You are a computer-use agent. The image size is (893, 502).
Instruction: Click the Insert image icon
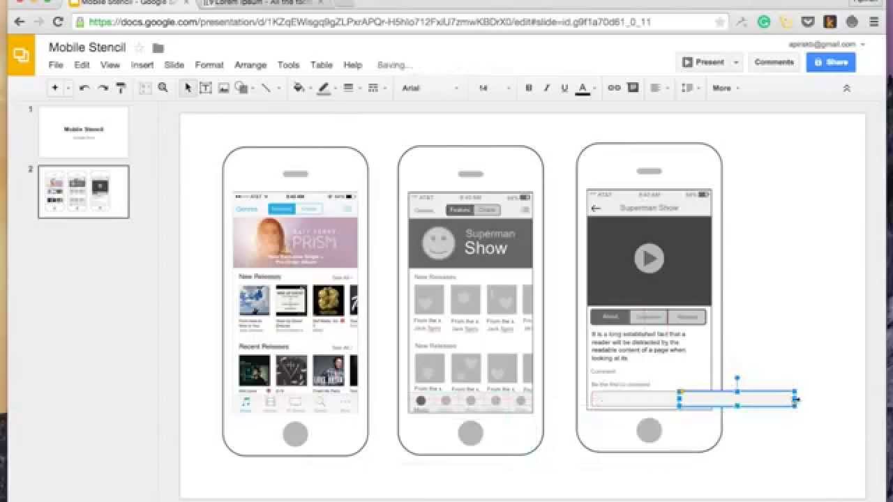pos(223,88)
